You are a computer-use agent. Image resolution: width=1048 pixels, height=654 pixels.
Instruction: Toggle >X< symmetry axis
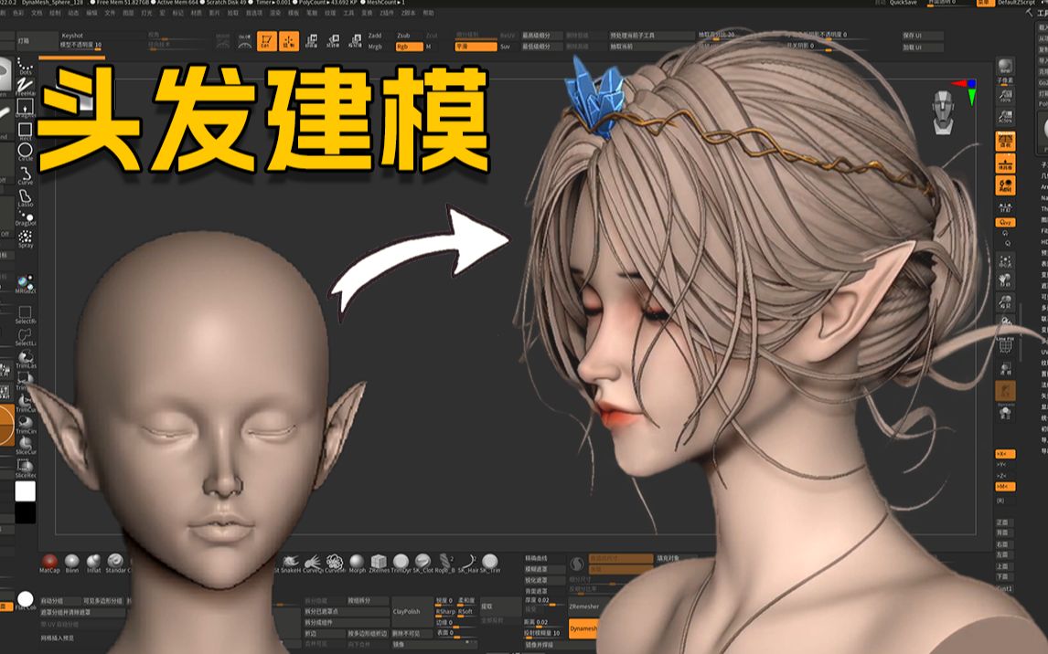point(1005,454)
